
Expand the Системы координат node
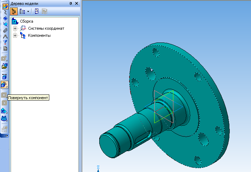[15, 28]
